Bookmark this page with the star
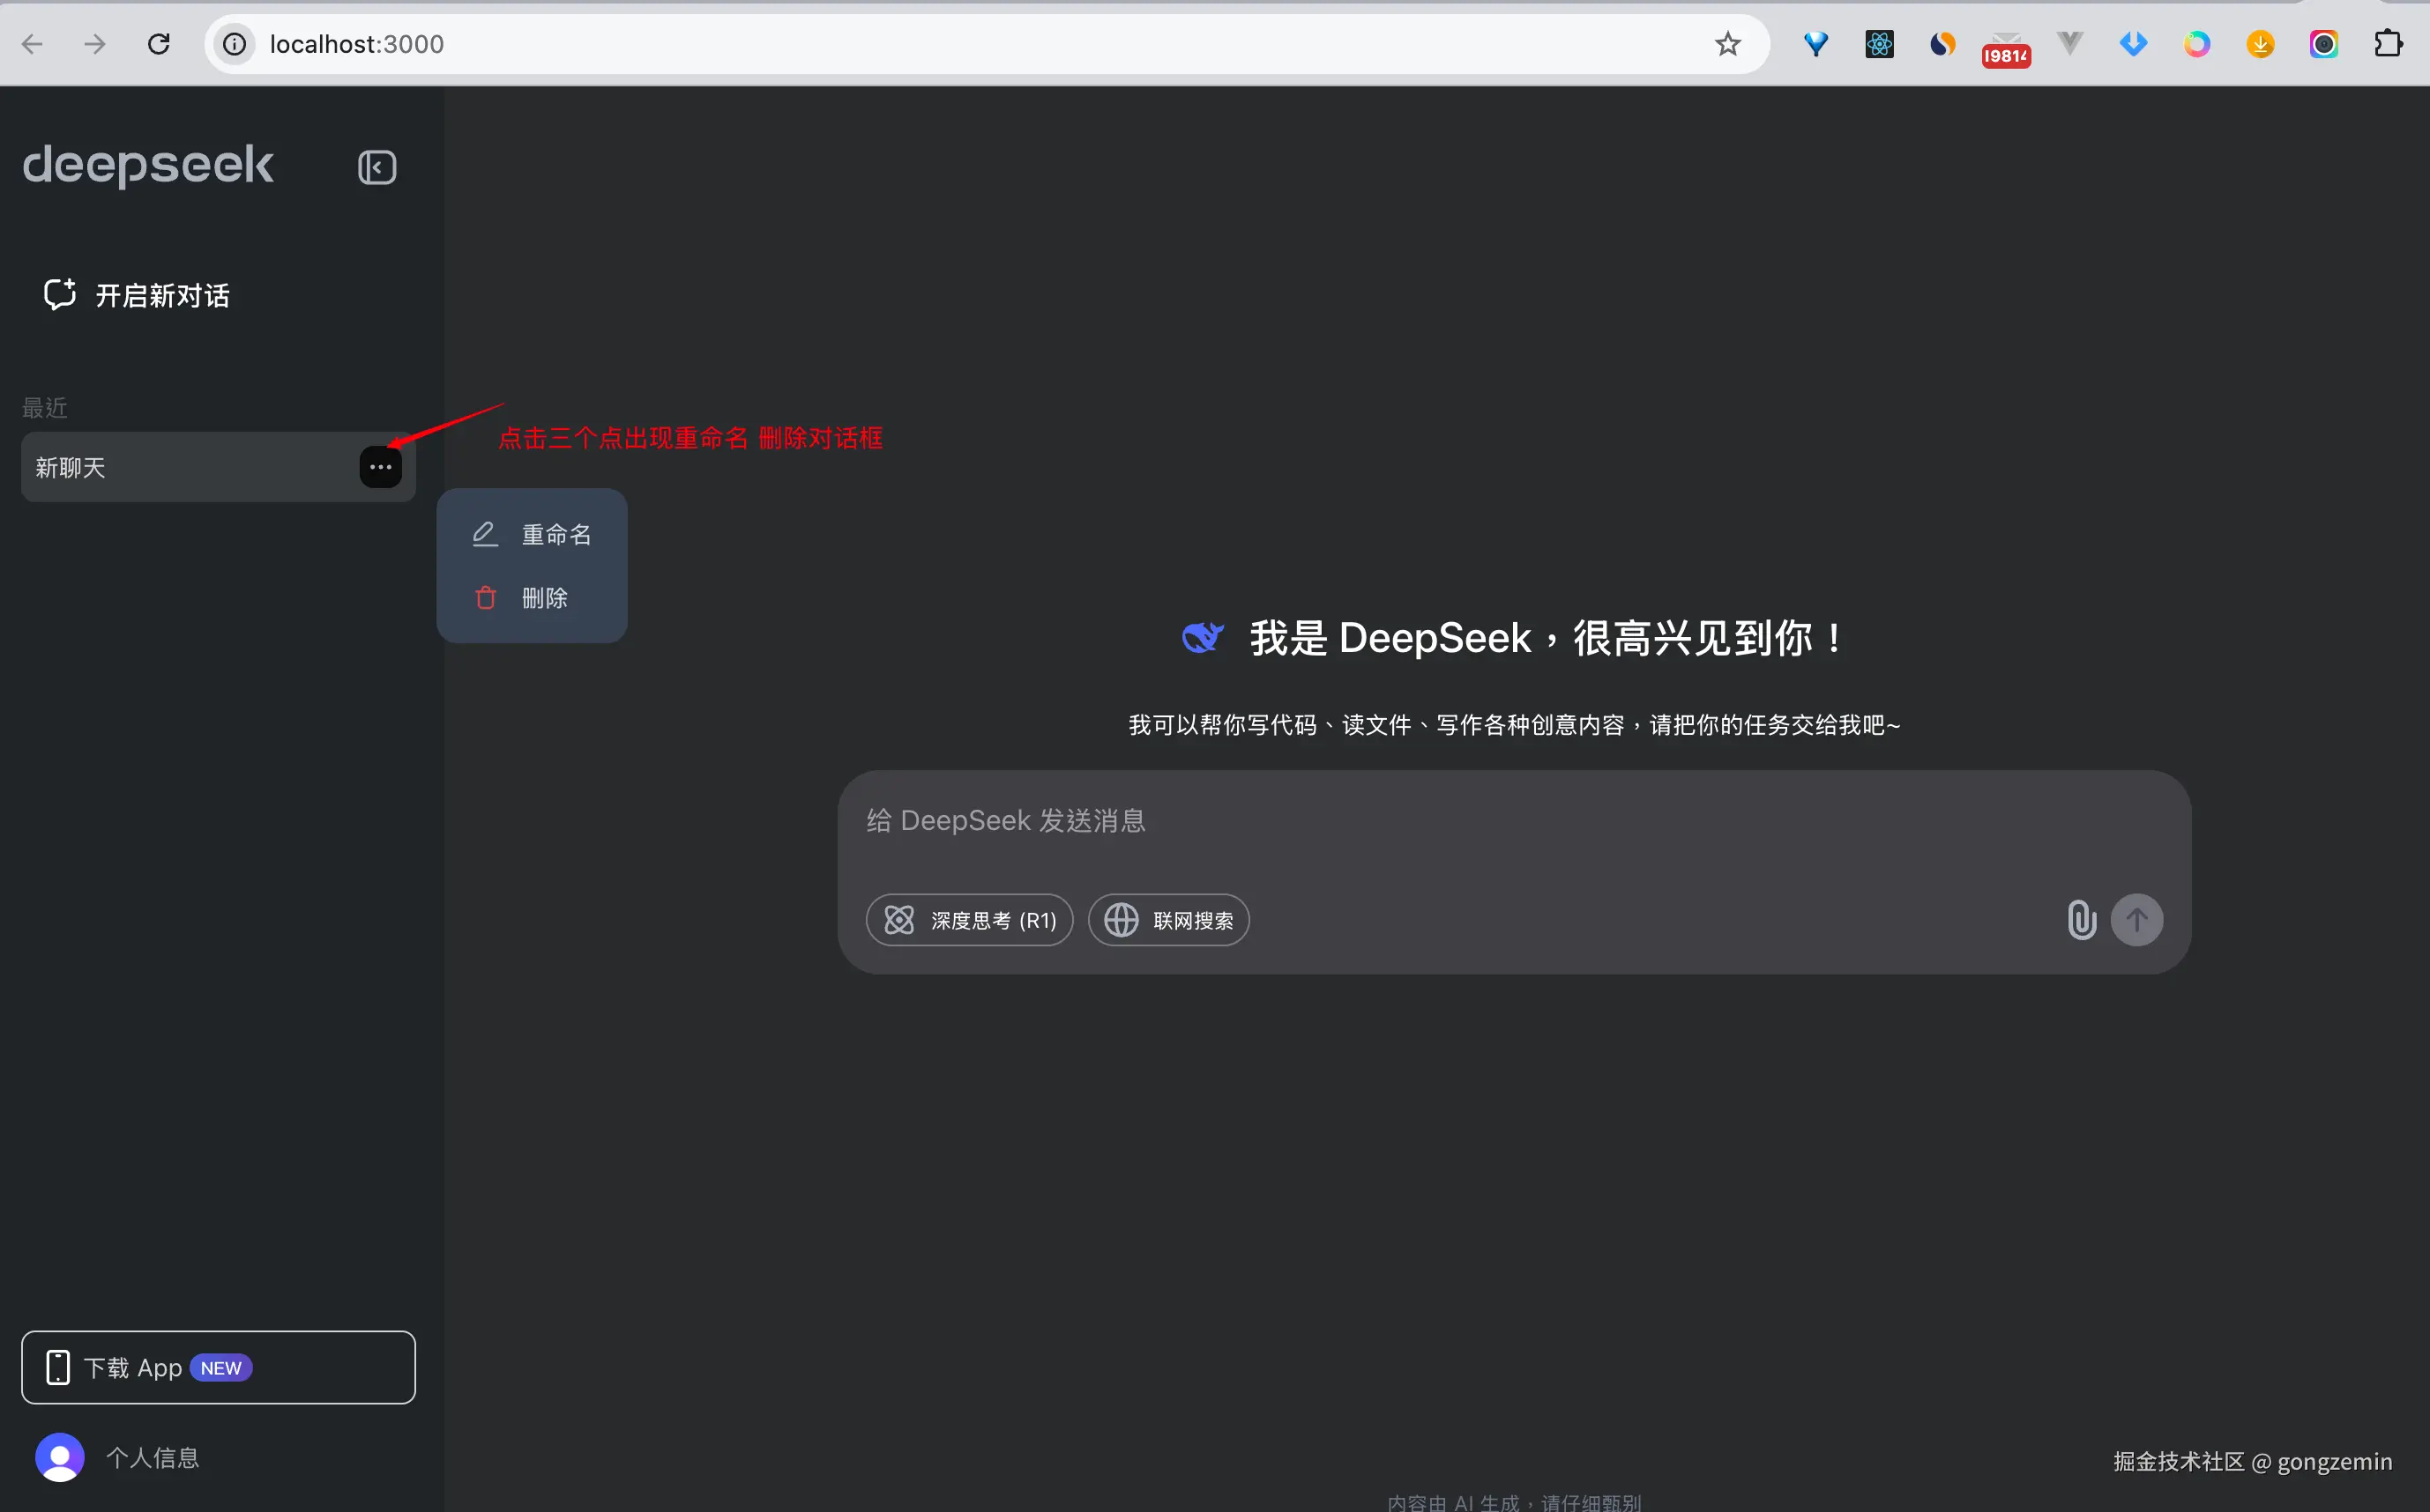The height and width of the screenshot is (1512, 2430). point(1727,44)
